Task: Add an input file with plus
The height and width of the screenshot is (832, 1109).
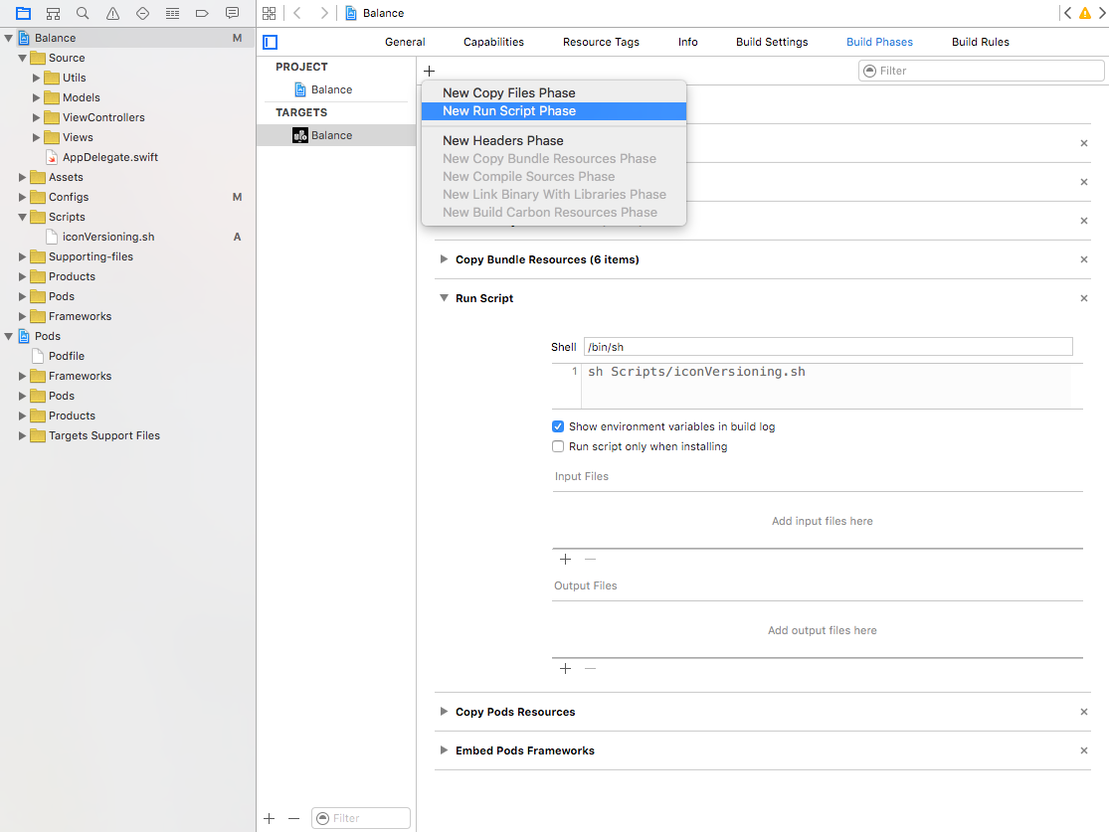Action: pos(565,560)
